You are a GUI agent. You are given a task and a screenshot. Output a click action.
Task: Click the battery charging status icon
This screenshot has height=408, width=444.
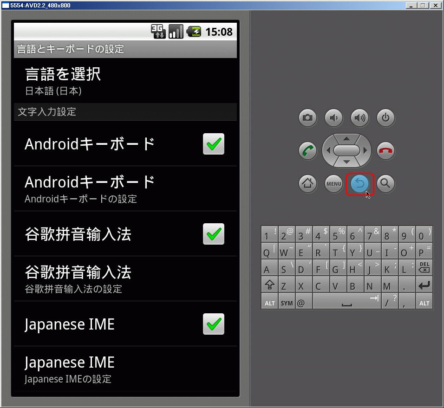pyautogui.click(x=194, y=32)
